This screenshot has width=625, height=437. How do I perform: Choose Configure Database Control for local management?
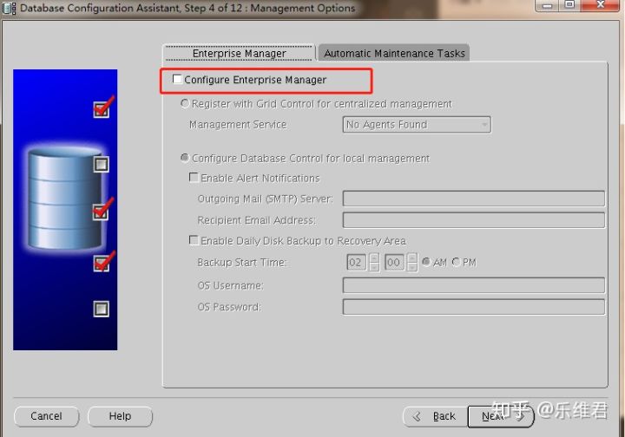click(184, 159)
